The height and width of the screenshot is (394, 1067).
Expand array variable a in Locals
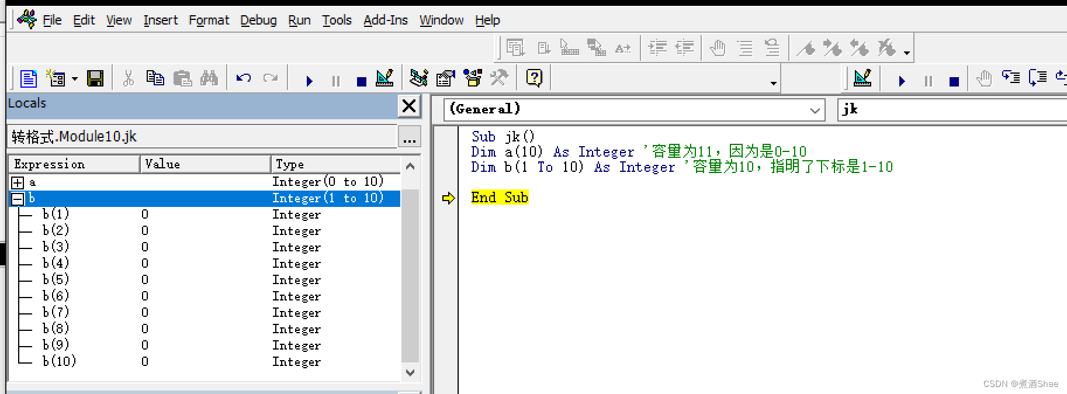(18, 182)
